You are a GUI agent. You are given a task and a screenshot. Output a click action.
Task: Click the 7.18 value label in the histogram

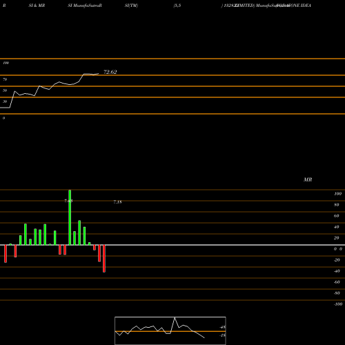117,202
